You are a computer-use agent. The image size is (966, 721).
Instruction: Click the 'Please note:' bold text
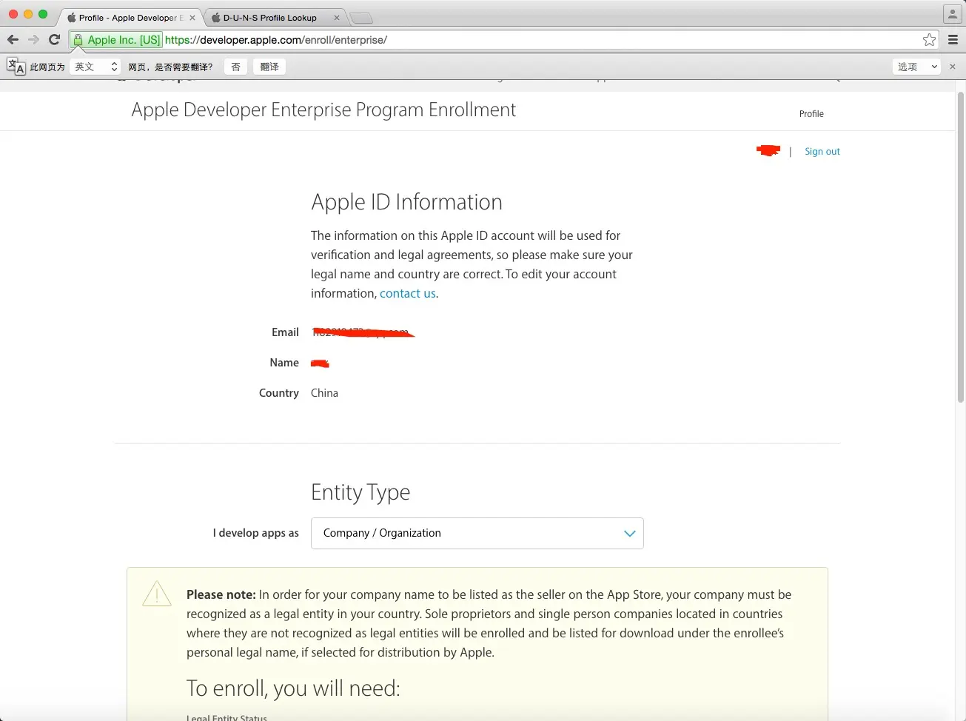(x=221, y=594)
